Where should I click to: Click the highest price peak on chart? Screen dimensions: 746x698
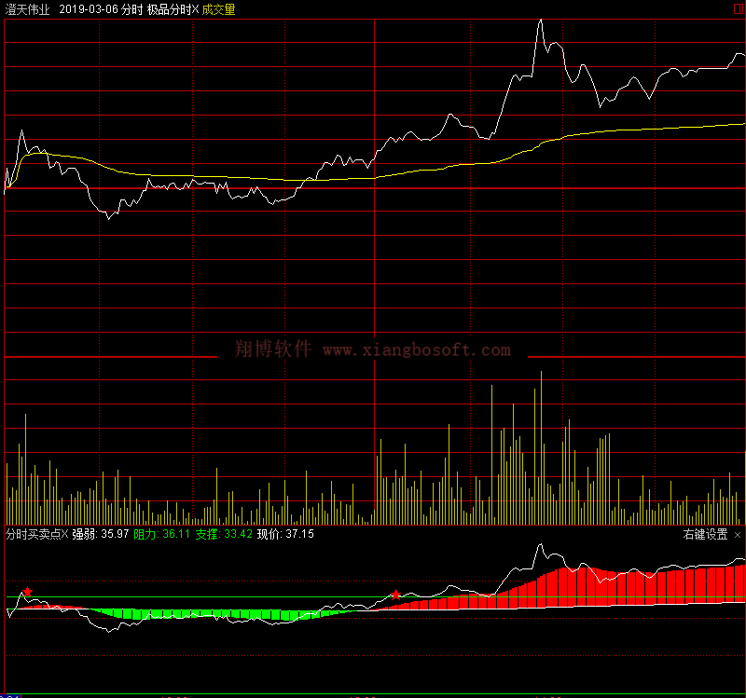click(540, 21)
